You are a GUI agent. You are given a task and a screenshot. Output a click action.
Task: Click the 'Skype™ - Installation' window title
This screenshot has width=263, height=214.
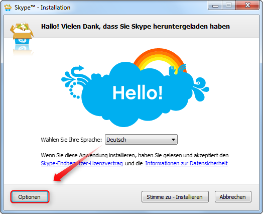43,8
